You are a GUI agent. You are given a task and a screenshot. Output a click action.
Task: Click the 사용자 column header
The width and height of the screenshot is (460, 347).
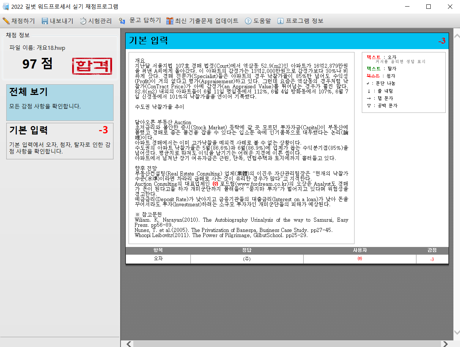click(360, 250)
